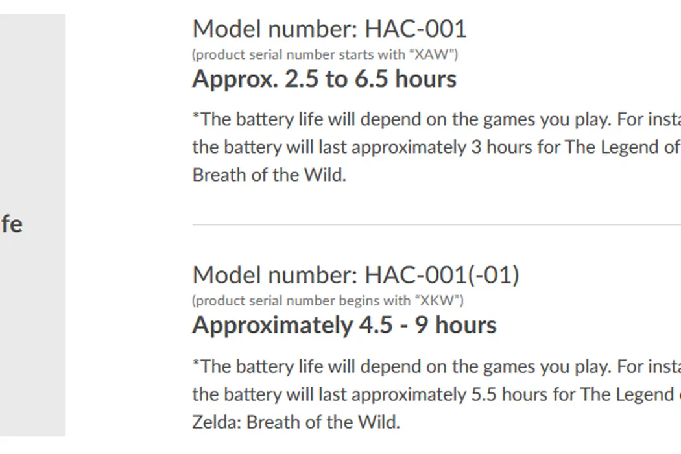The height and width of the screenshot is (454, 681).
Task: Click the asterisk starting the first battery note
Action: pyautogui.click(x=196, y=117)
